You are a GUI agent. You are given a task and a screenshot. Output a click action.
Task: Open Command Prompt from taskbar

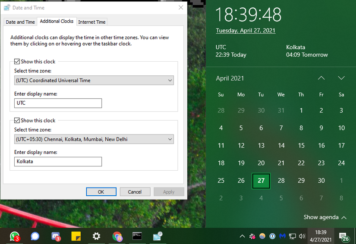[x=137, y=236]
